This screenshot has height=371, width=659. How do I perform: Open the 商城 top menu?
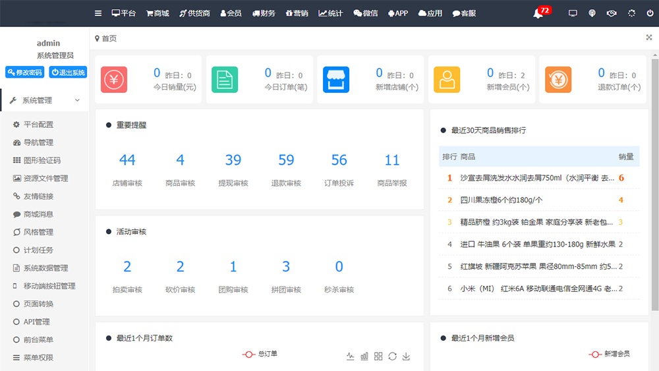(x=158, y=13)
